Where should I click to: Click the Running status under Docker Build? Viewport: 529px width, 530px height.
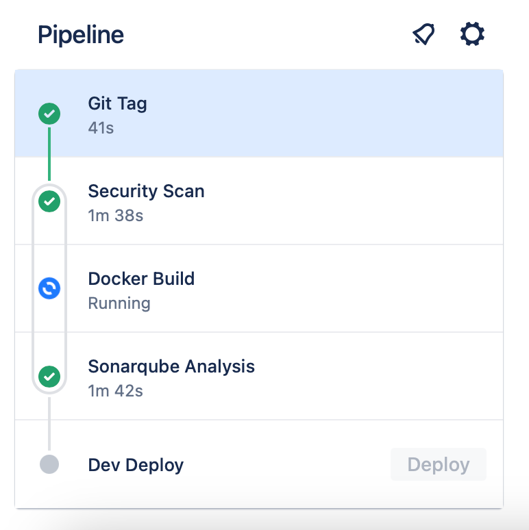[119, 303]
